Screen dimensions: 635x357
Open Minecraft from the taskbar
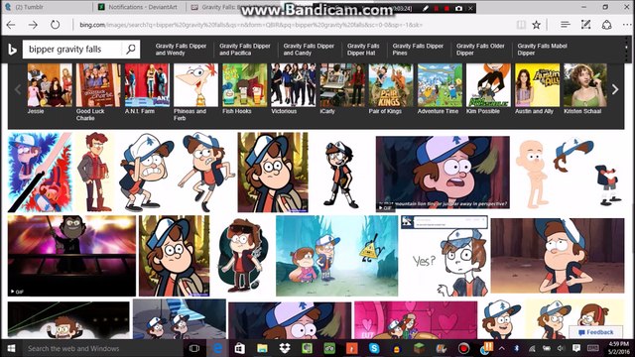pos(419,348)
